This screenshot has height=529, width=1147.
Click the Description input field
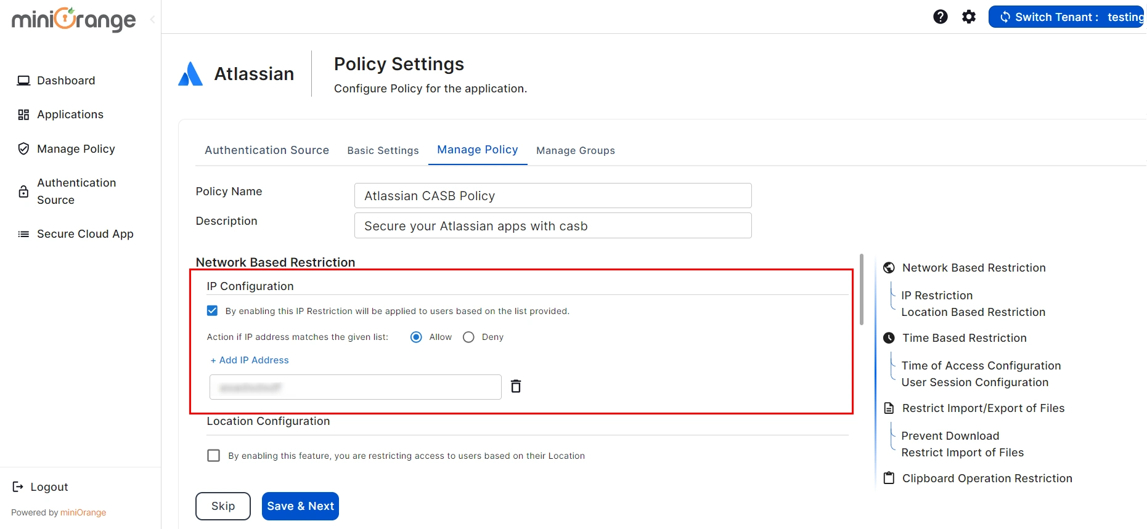click(553, 225)
